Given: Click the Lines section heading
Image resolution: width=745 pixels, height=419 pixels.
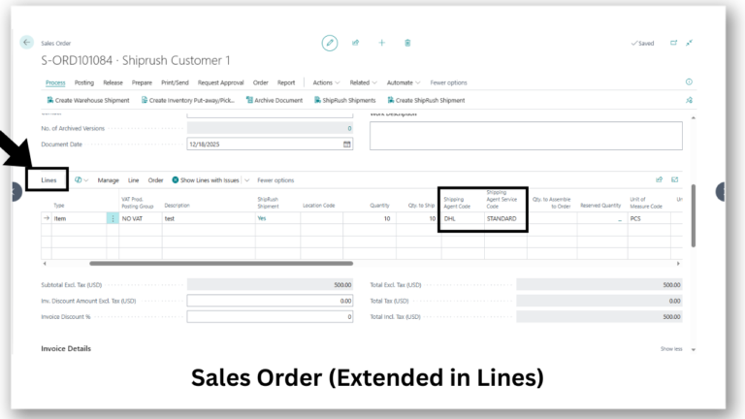Looking at the screenshot, I should click(x=49, y=180).
